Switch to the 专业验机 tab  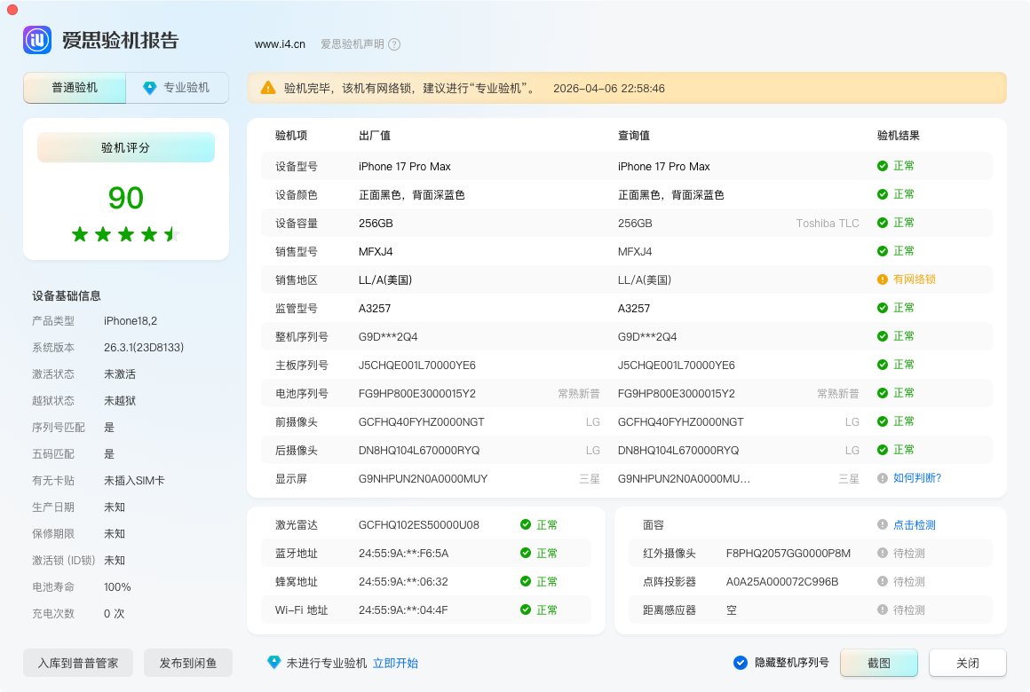(x=177, y=88)
